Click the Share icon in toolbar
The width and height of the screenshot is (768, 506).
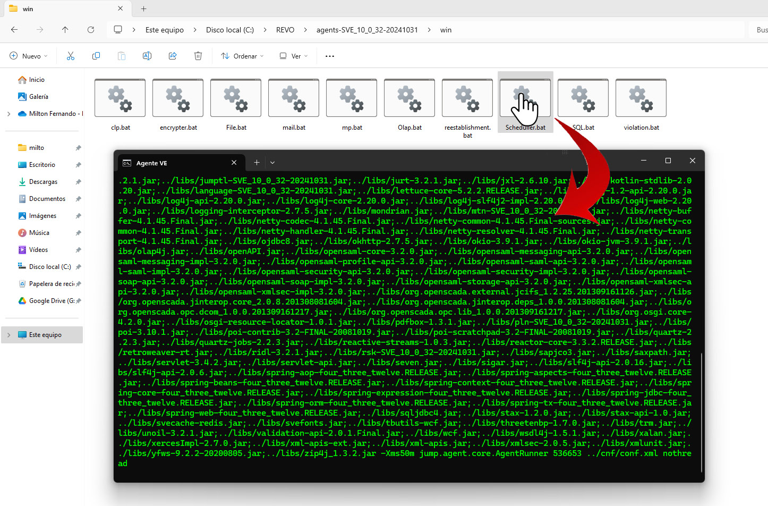tap(173, 56)
